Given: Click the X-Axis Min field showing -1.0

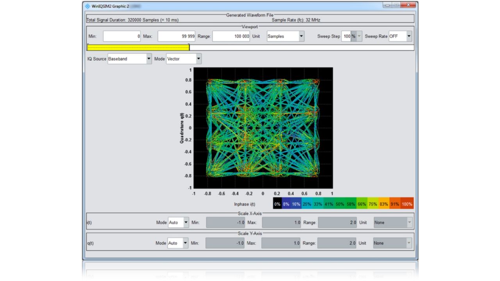Looking at the screenshot, I should pos(225,222).
